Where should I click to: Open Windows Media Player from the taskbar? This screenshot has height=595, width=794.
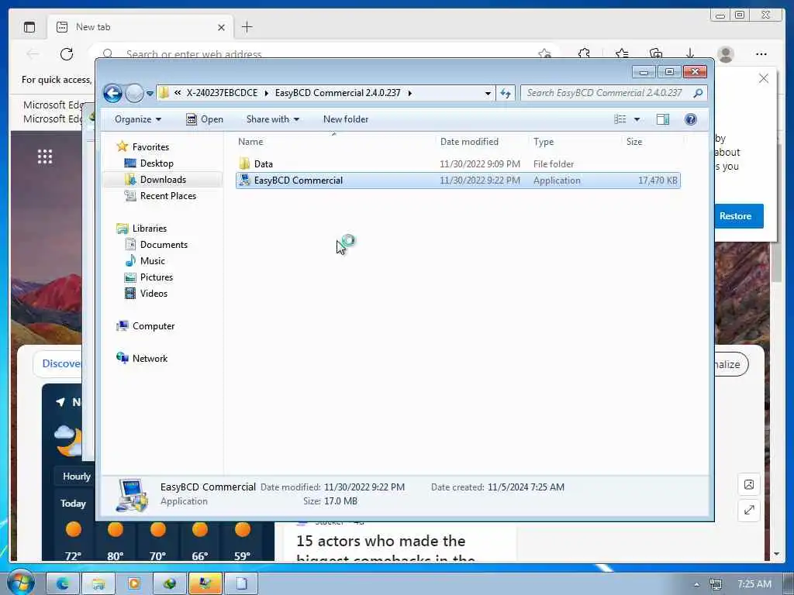coord(133,584)
